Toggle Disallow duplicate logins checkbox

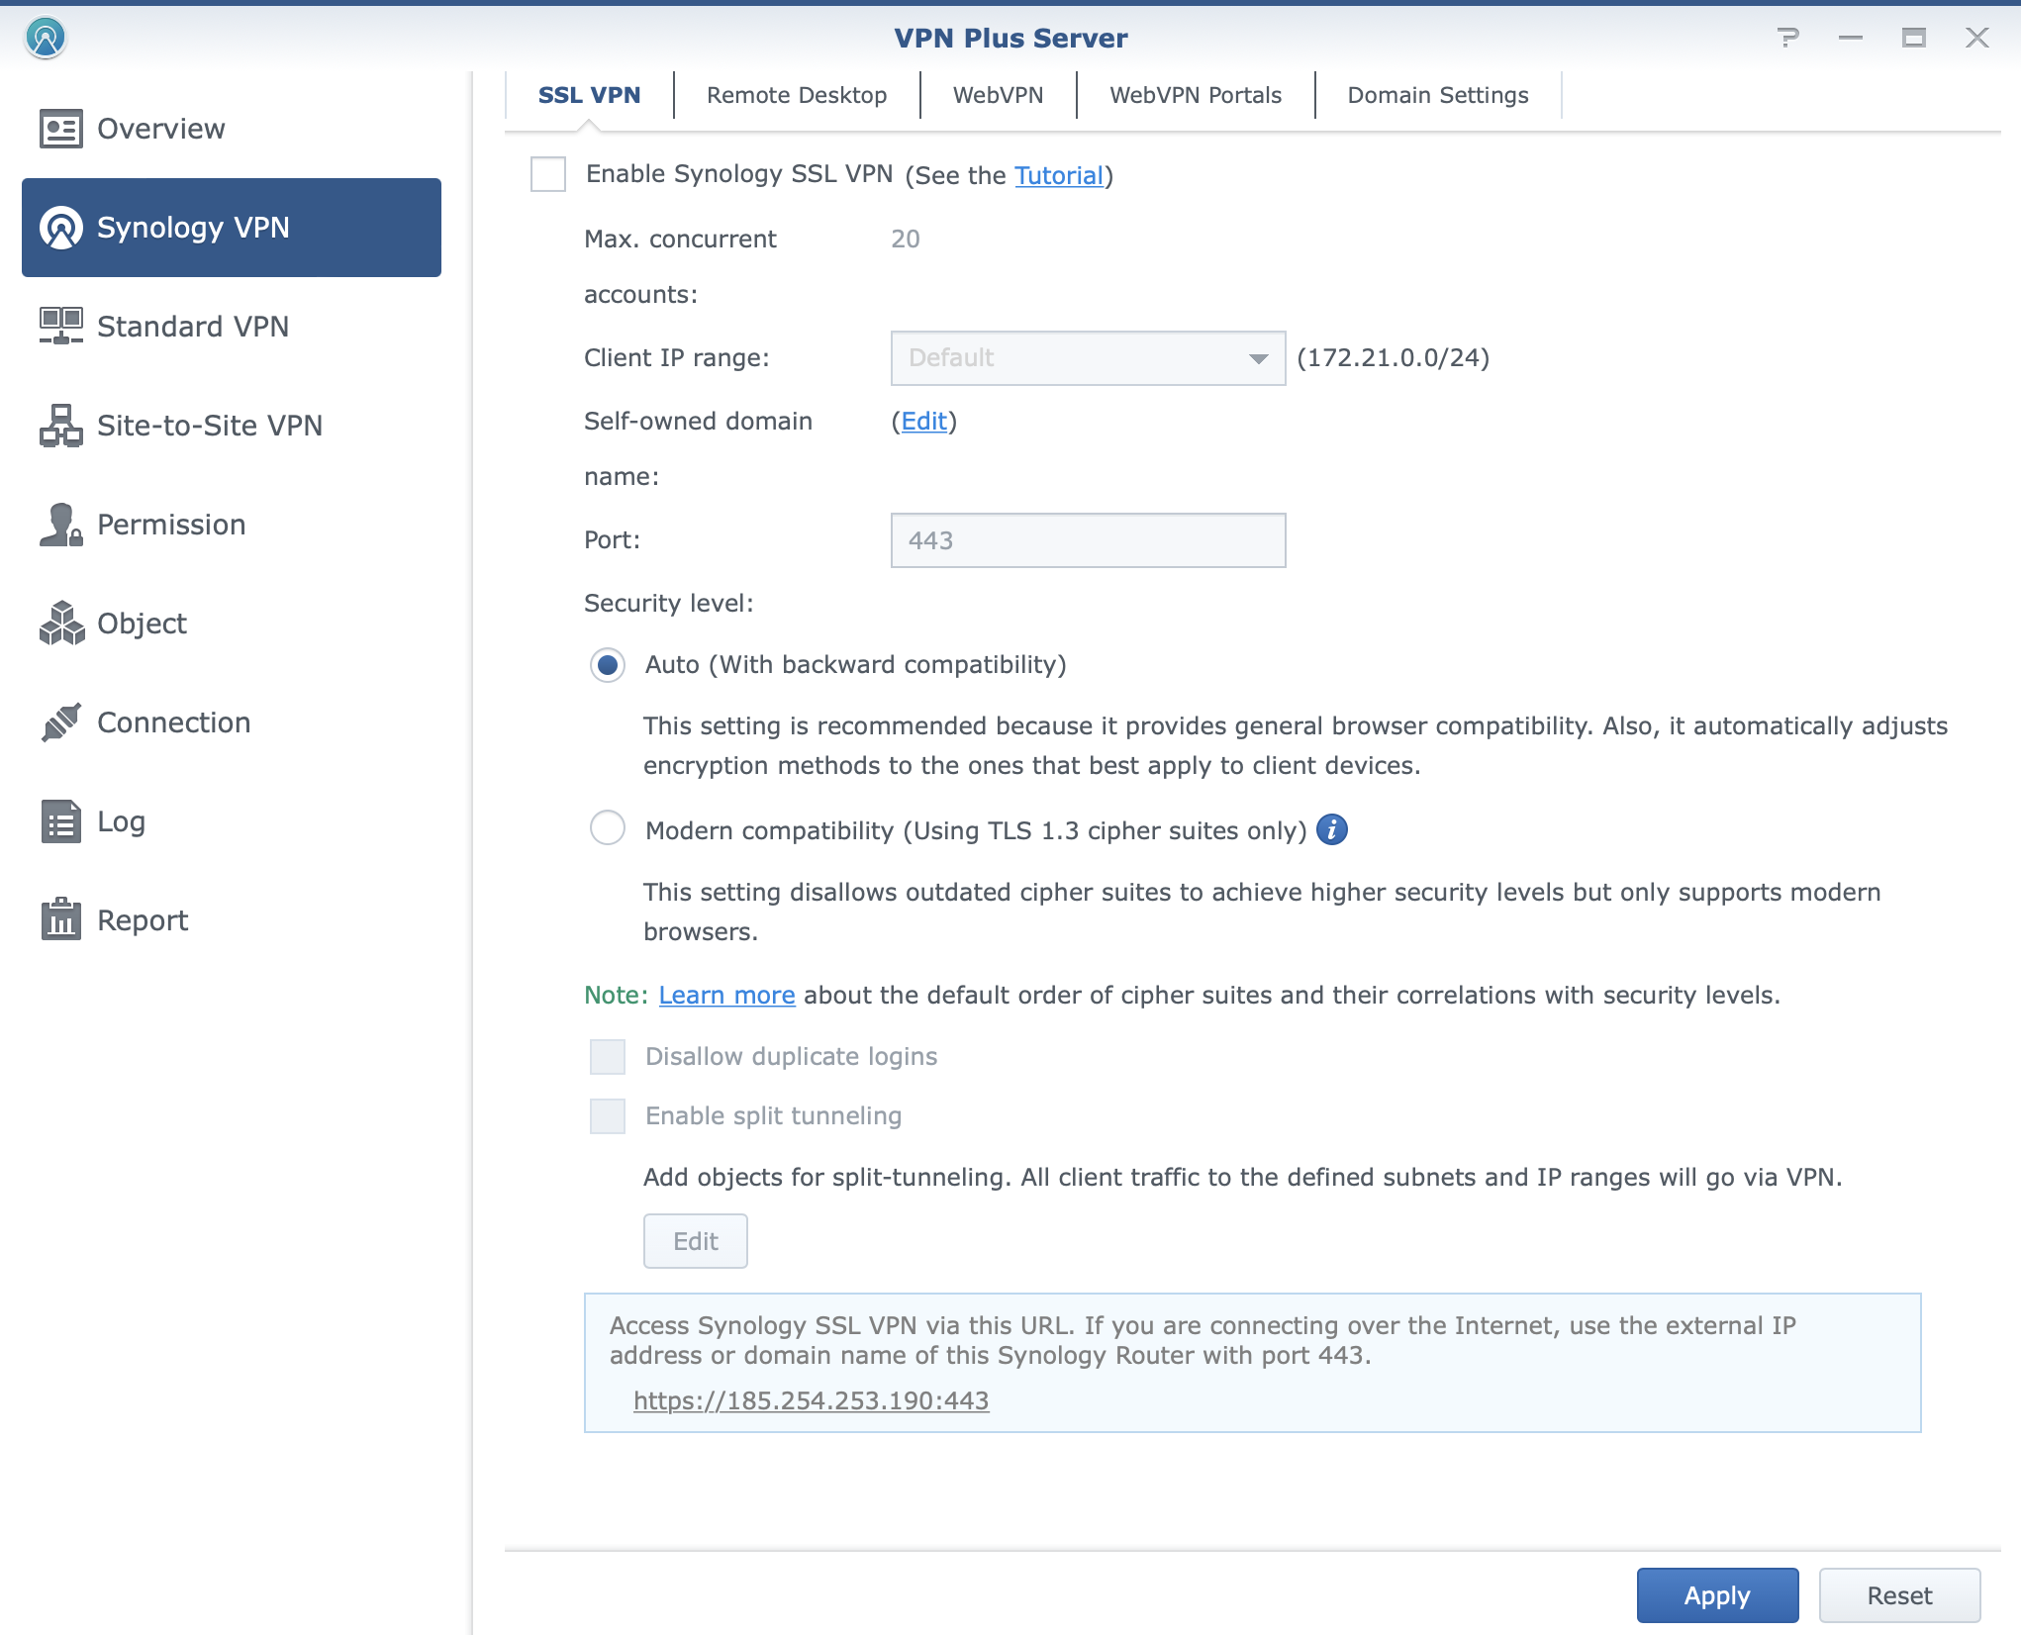[608, 1057]
